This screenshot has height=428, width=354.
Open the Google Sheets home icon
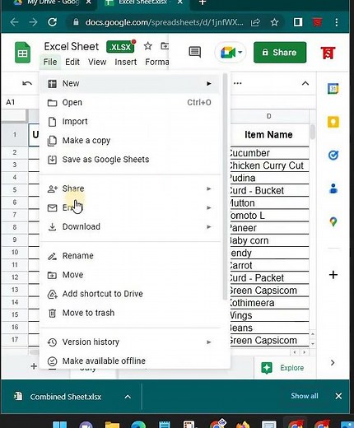pos(22,53)
